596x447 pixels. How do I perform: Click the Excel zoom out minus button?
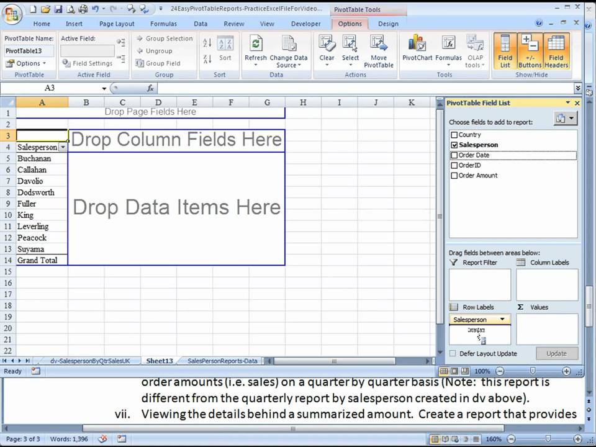[x=500, y=371]
